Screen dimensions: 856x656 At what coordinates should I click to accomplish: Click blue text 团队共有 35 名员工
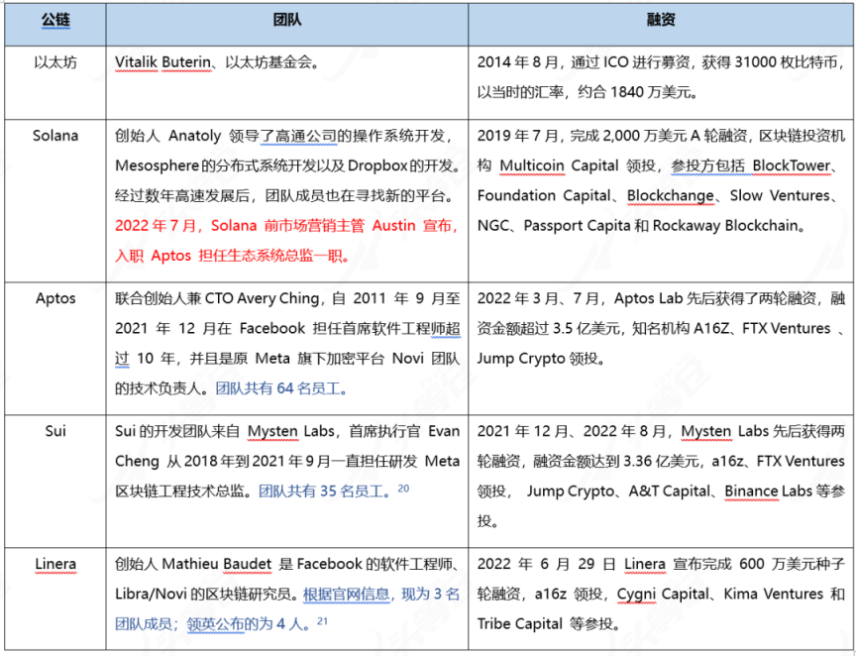(x=322, y=492)
